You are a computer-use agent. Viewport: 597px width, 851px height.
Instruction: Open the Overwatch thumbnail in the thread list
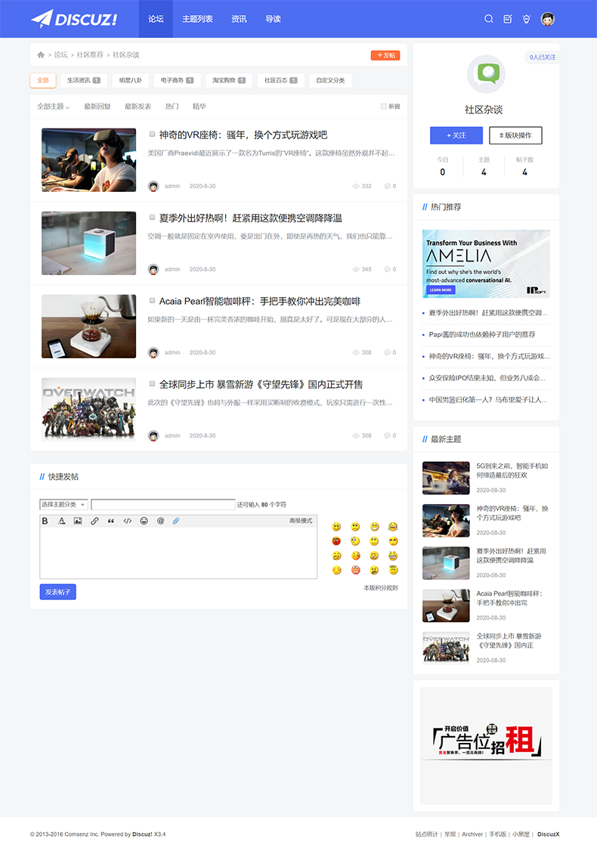tap(89, 409)
